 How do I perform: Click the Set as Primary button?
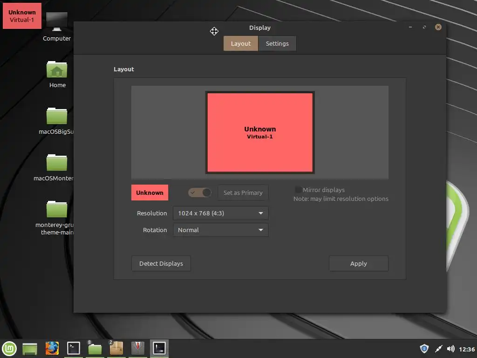point(243,193)
